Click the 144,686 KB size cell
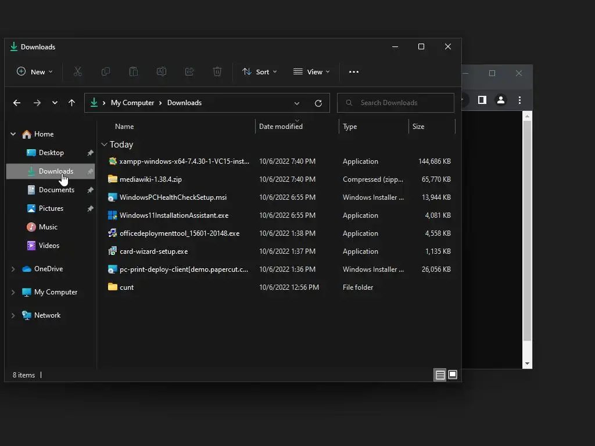The image size is (595, 446). [x=435, y=161]
